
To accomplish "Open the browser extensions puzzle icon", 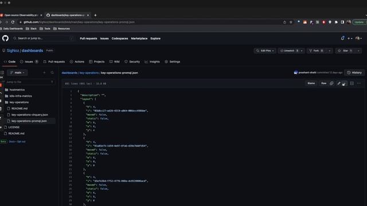I will pyautogui.click(x=336, y=22).
